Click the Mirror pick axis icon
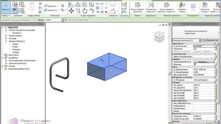The image size is (221, 124). (85, 5)
